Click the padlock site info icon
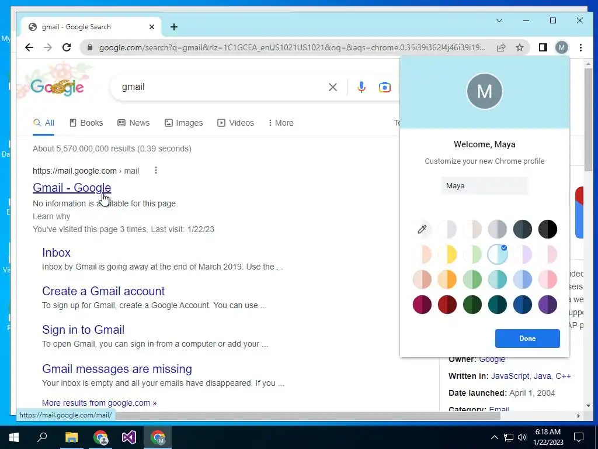 [89, 47]
